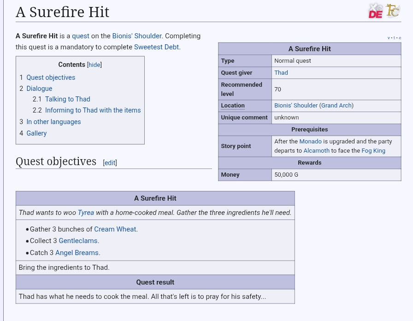Click the 'Money' label cell
Screen dimensions: 413x321
[245, 175]
